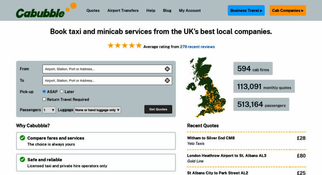Viewport: 322px width, 175px height.
Task: Open the Yelo Taxis link
Action: [x=196, y=144]
